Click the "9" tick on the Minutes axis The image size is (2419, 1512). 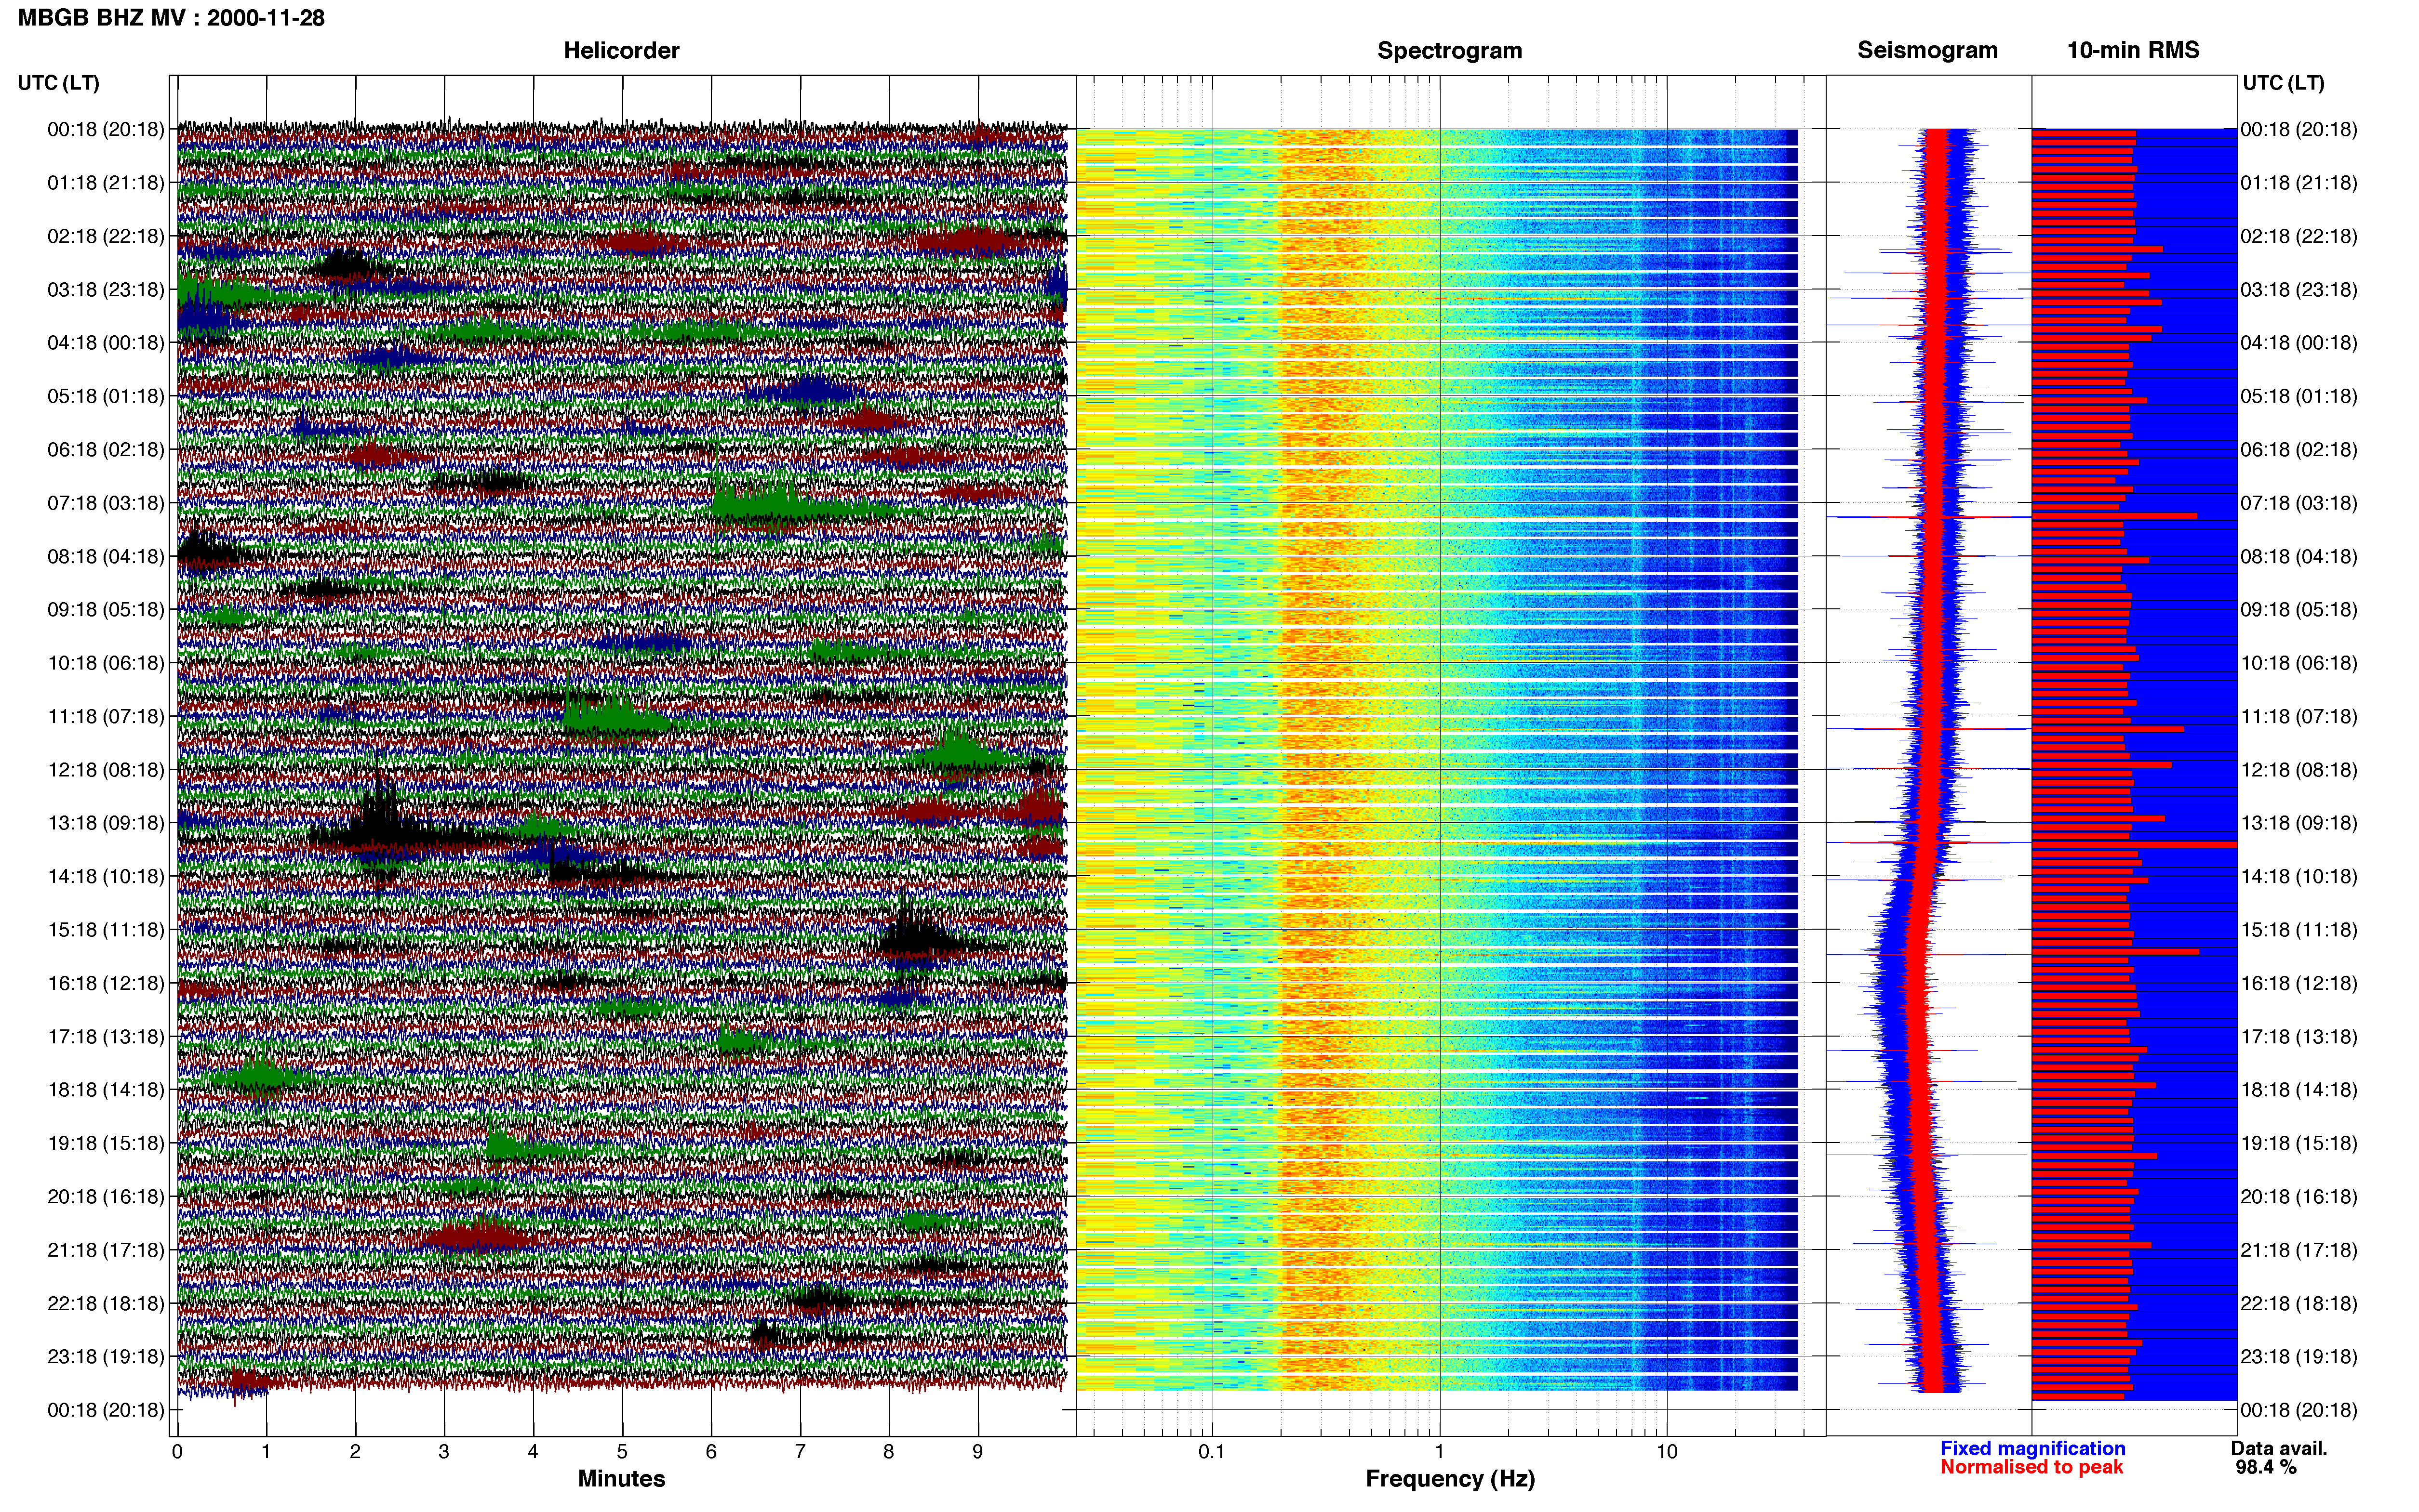(977, 1451)
